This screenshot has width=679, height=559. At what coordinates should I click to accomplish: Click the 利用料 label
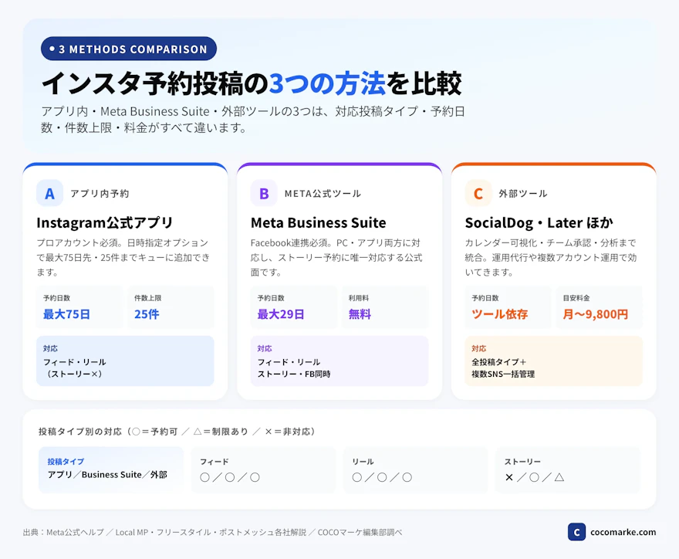point(359,298)
